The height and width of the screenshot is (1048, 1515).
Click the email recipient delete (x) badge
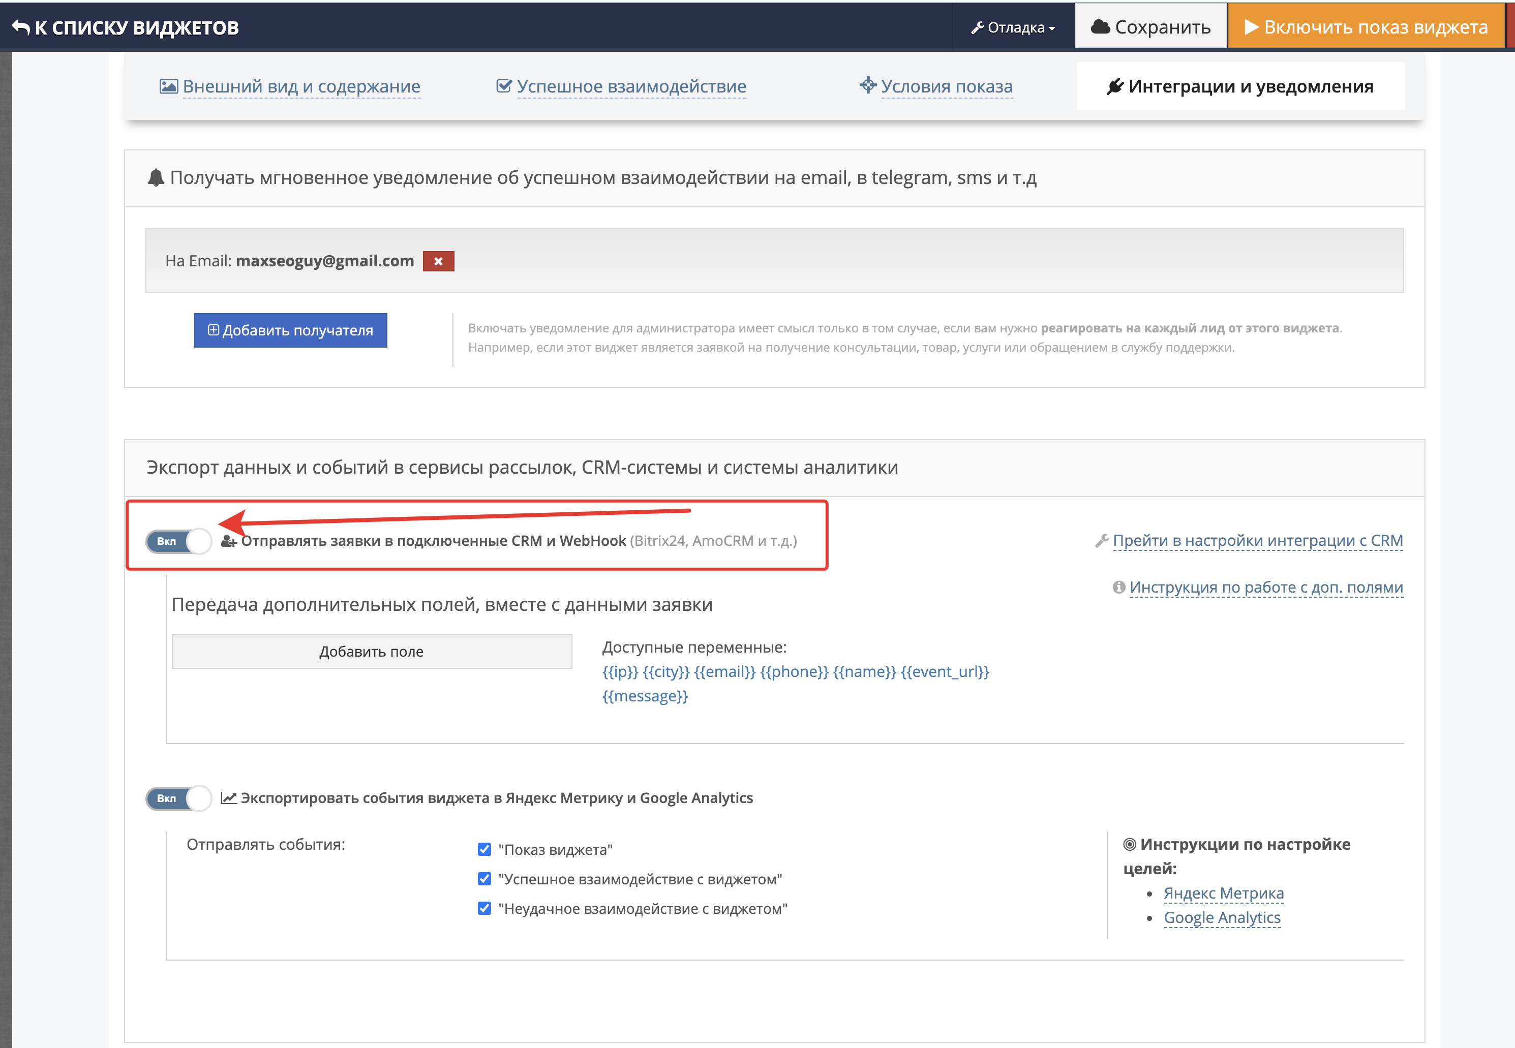coord(437,262)
